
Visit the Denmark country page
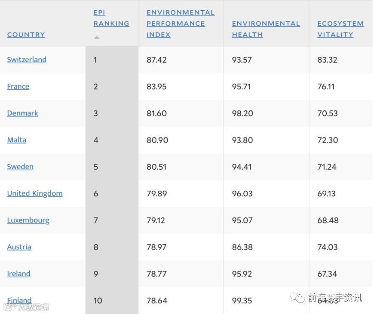22,113
